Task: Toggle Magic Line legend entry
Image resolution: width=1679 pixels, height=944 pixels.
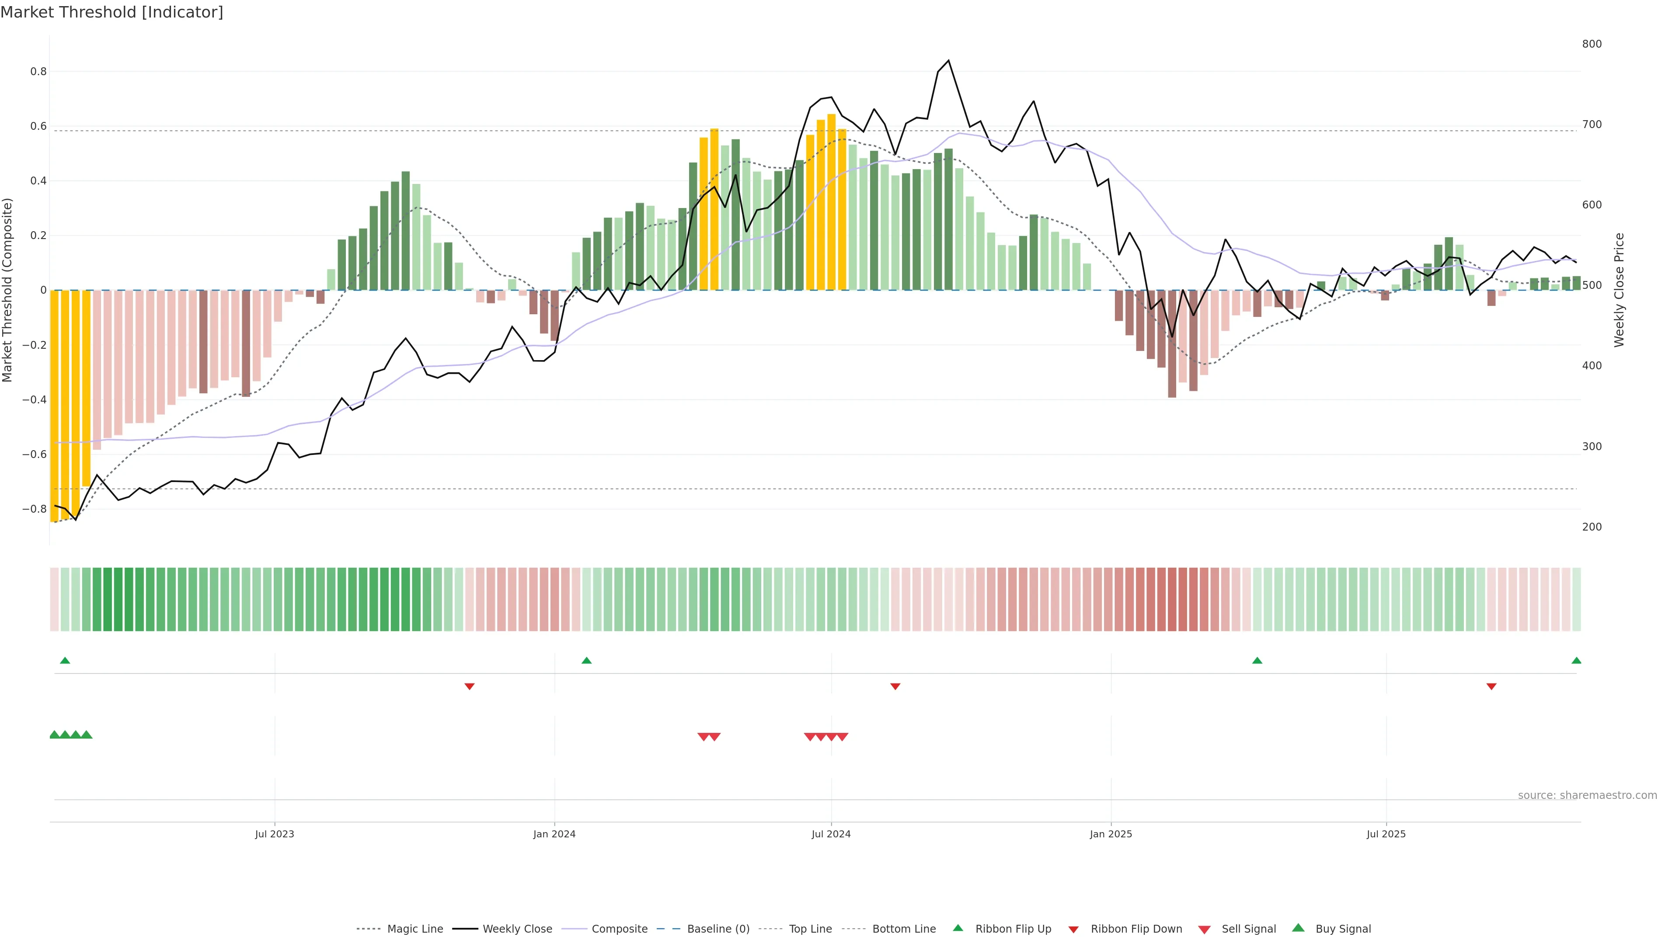Action: [x=415, y=929]
